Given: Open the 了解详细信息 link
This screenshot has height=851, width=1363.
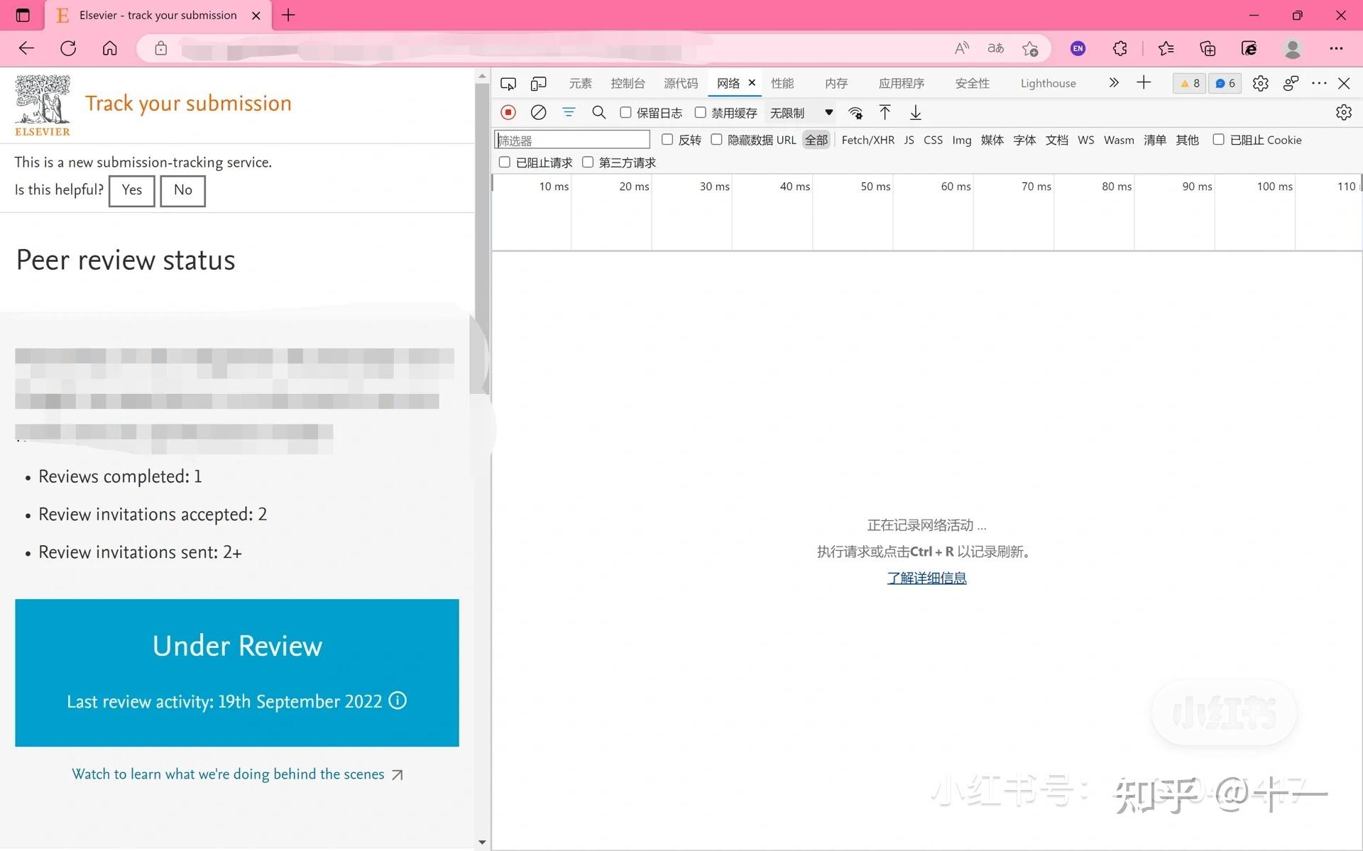Looking at the screenshot, I should pos(926,578).
